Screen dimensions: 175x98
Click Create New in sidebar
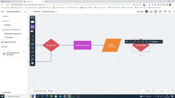(x=6, y=93)
